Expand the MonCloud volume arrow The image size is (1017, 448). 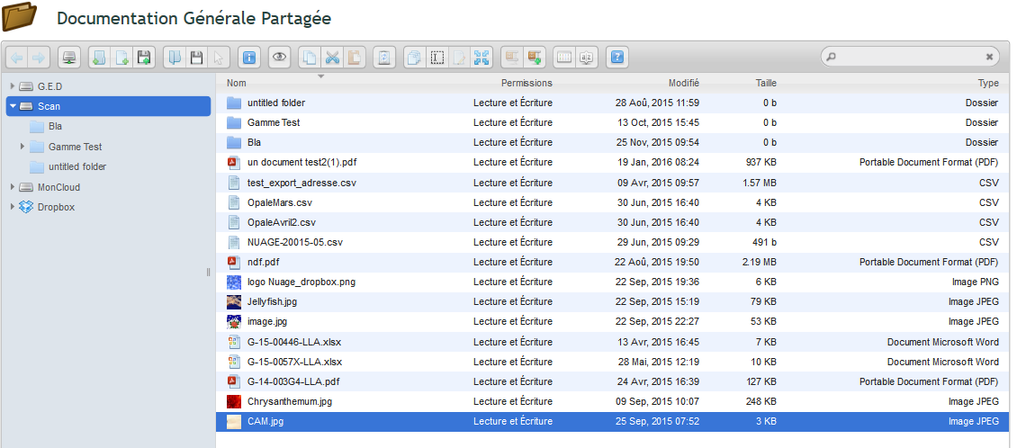click(x=13, y=187)
